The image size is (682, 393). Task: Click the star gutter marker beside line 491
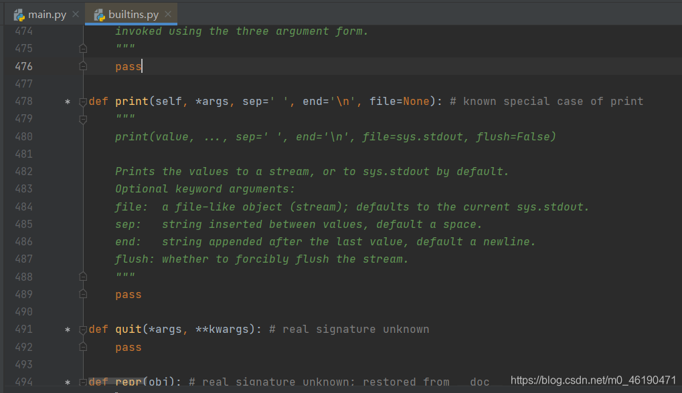(67, 329)
